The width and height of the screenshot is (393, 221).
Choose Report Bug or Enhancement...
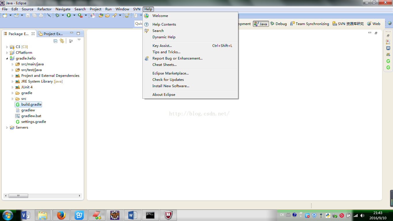[x=190, y=58]
